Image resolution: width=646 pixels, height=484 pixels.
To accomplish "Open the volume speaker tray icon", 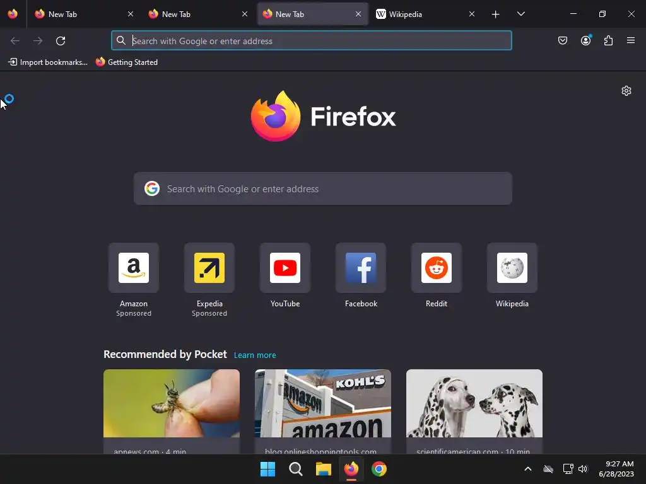I will (x=583, y=469).
